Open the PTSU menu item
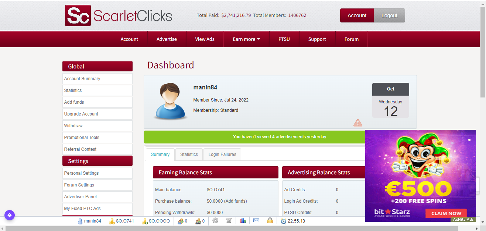486x231 pixels. coord(284,39)
